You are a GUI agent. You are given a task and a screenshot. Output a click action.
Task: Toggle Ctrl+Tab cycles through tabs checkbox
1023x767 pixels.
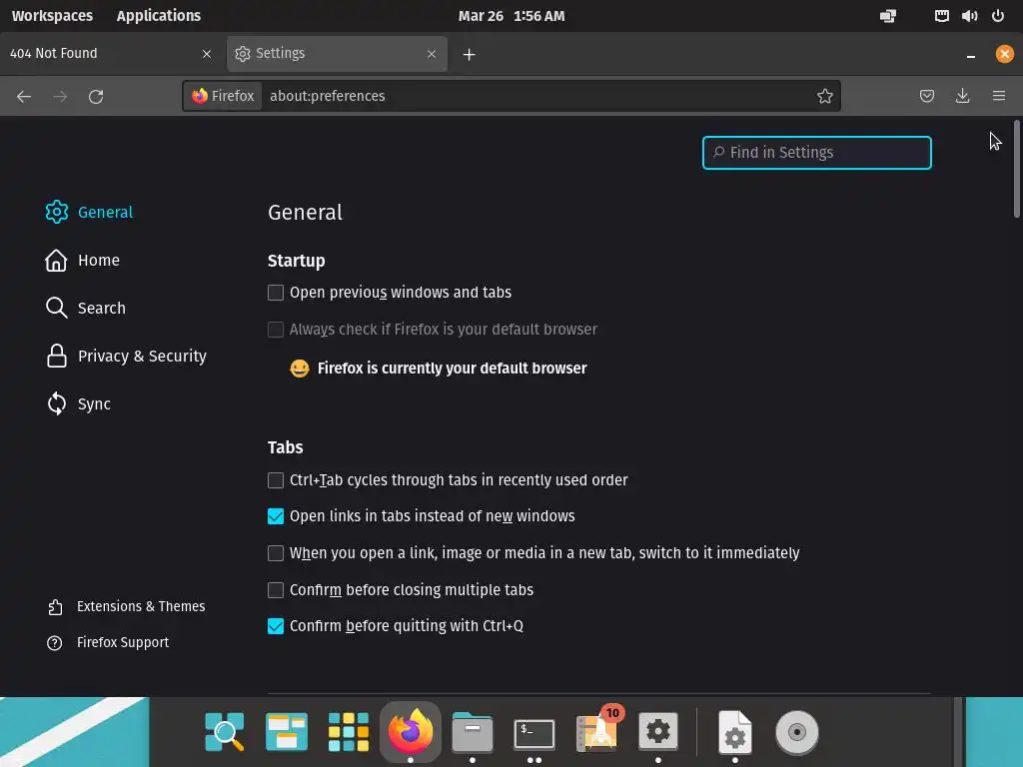pos(276,480)
